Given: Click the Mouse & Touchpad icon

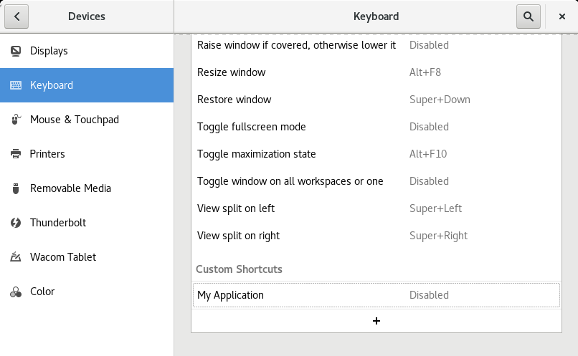Looking at the screenshot, I should click(16, 120).
